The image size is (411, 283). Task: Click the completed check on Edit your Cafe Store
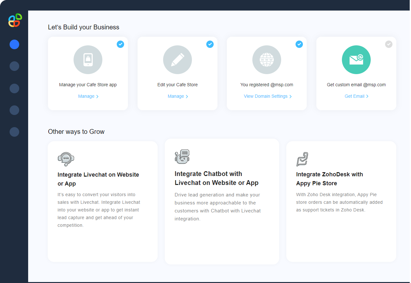click(210, 44)
